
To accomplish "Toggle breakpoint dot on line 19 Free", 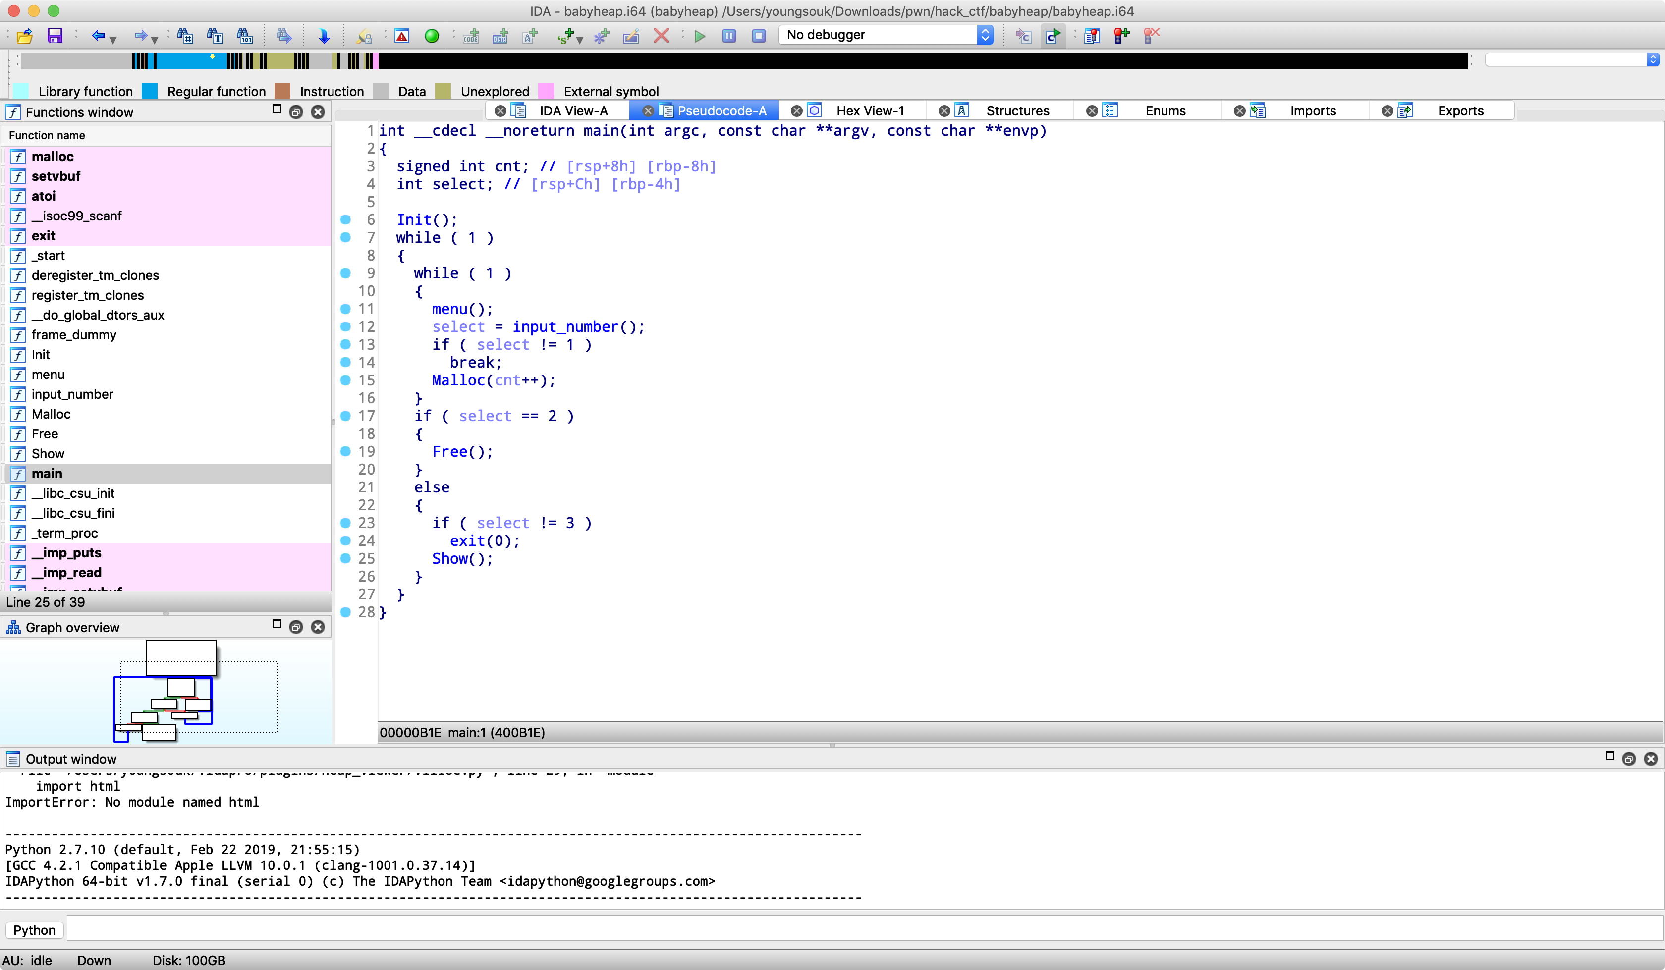I will click(x=345, y=451).
